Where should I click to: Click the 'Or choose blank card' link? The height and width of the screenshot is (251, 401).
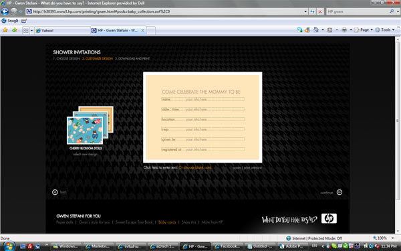pos(195,167)
